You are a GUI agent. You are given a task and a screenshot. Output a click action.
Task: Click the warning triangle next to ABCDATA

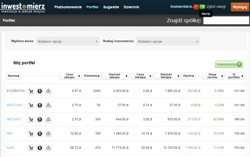coord(48,119)
